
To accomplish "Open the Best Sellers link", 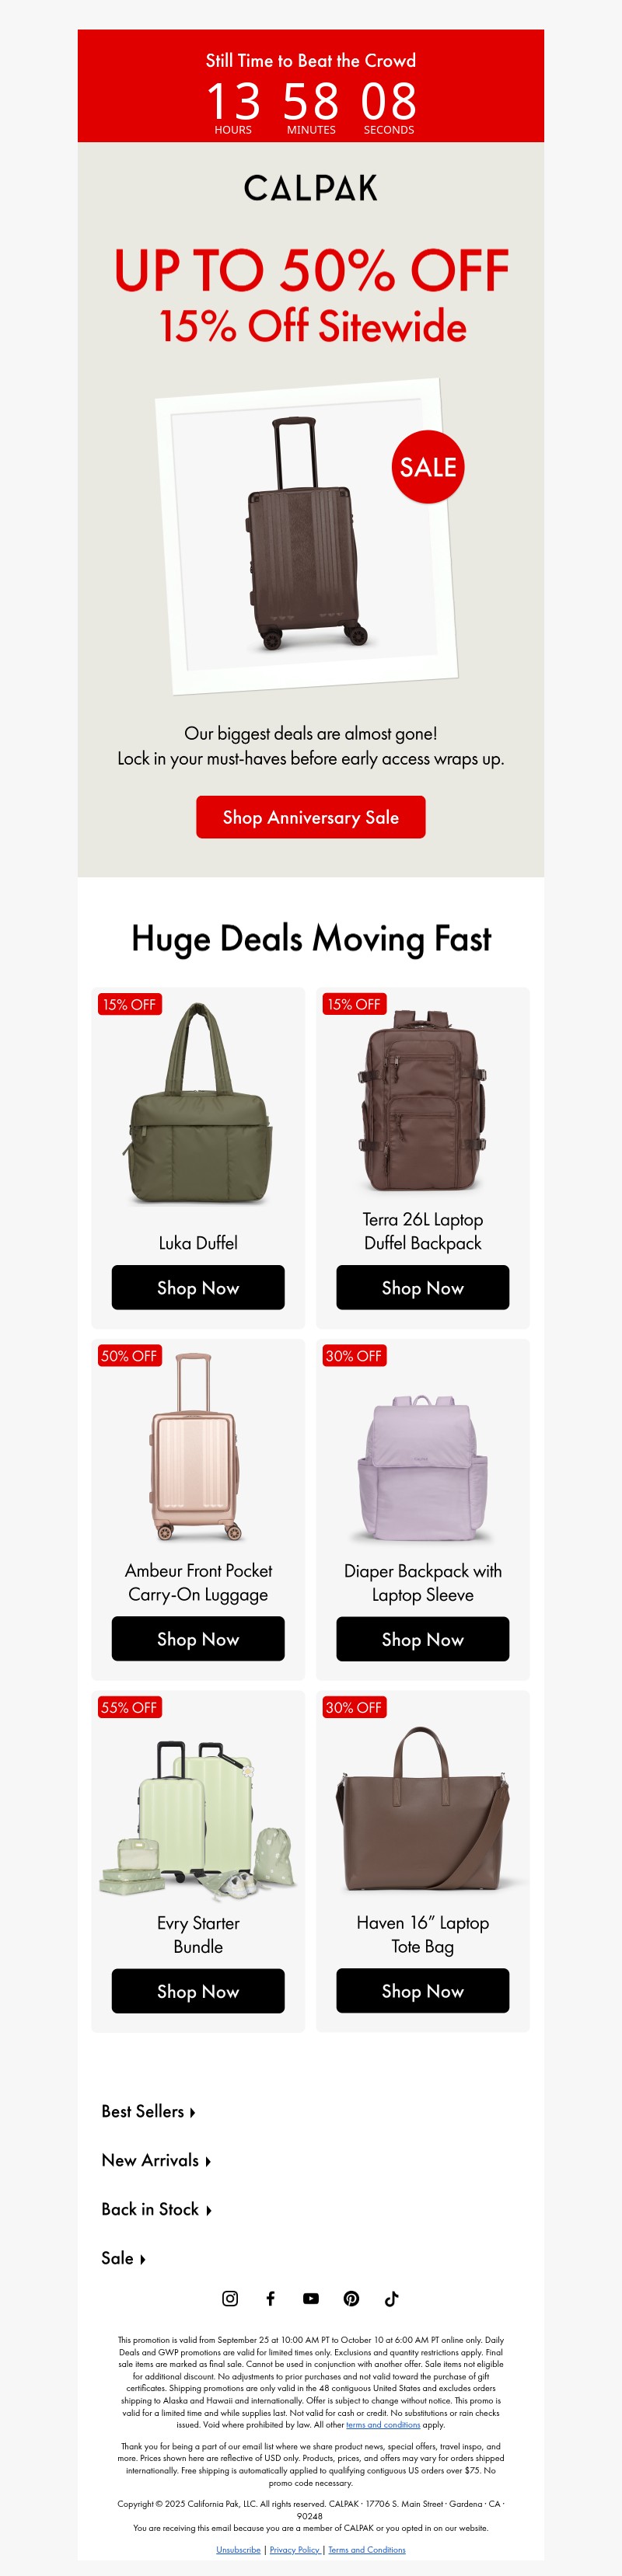I will (x=148, y=2111).
